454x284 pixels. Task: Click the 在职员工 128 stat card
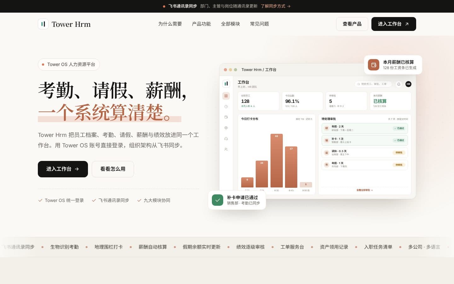tap(258, 101)
